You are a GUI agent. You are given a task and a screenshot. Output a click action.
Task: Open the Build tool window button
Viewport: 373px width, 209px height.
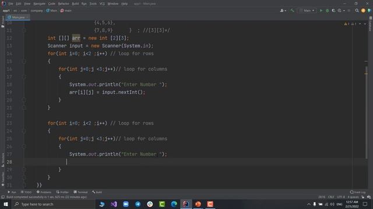pyautogui.click(x=97, y=192)
